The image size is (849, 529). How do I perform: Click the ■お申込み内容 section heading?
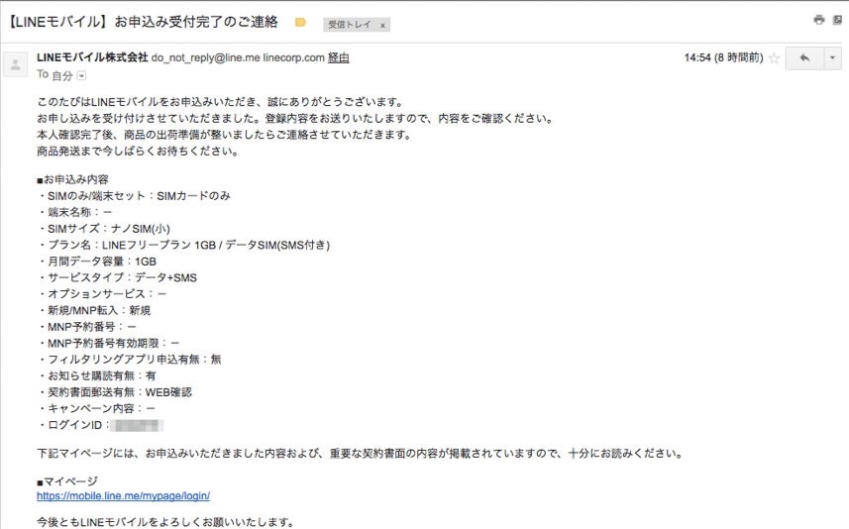click(x=72, y=179)
